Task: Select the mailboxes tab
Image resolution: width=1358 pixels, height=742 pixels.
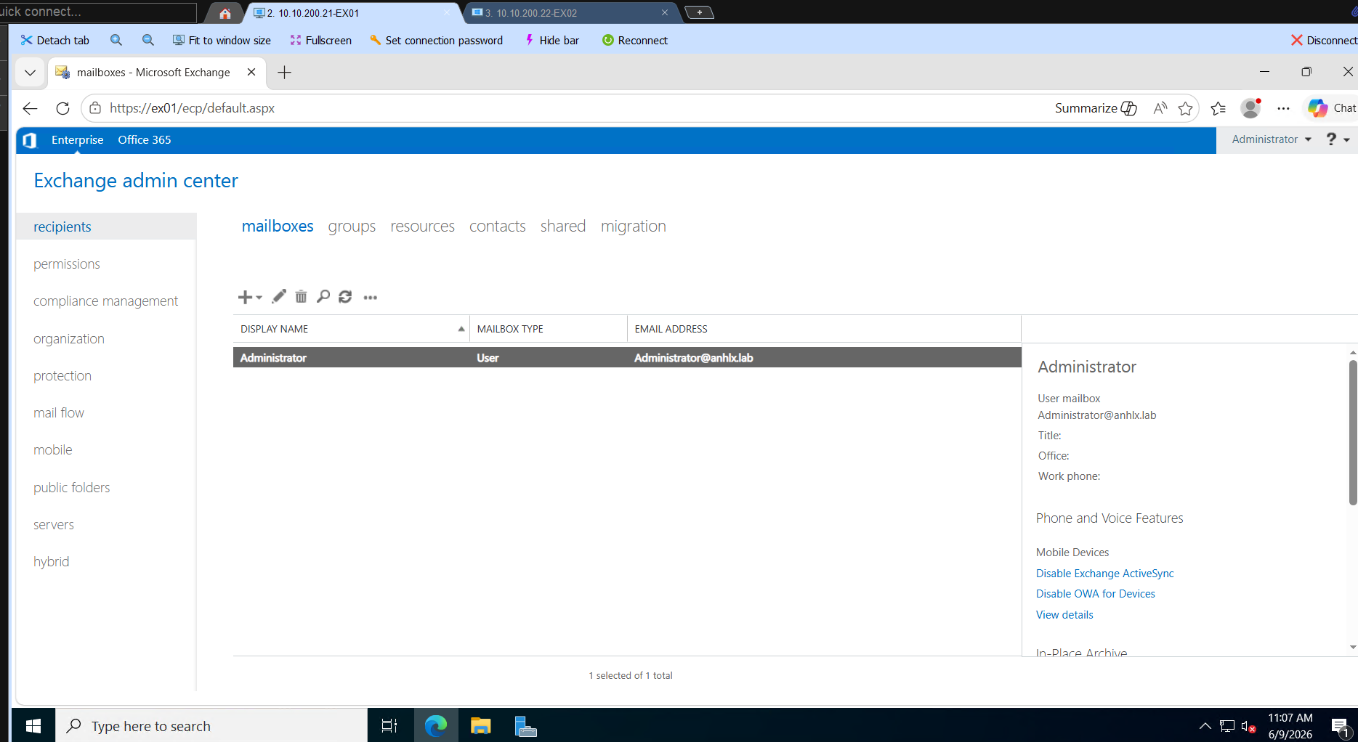Action: pyautogui.click(x=278, y=227)
